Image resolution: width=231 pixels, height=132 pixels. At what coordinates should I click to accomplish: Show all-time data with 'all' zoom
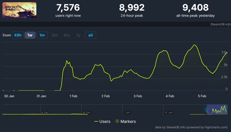pyautogui.click(x=90, y=35)
